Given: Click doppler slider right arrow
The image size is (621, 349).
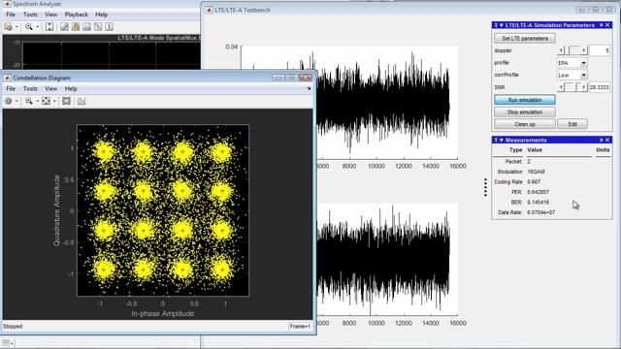Looking at the screenshot, I should tap(584, 50).
